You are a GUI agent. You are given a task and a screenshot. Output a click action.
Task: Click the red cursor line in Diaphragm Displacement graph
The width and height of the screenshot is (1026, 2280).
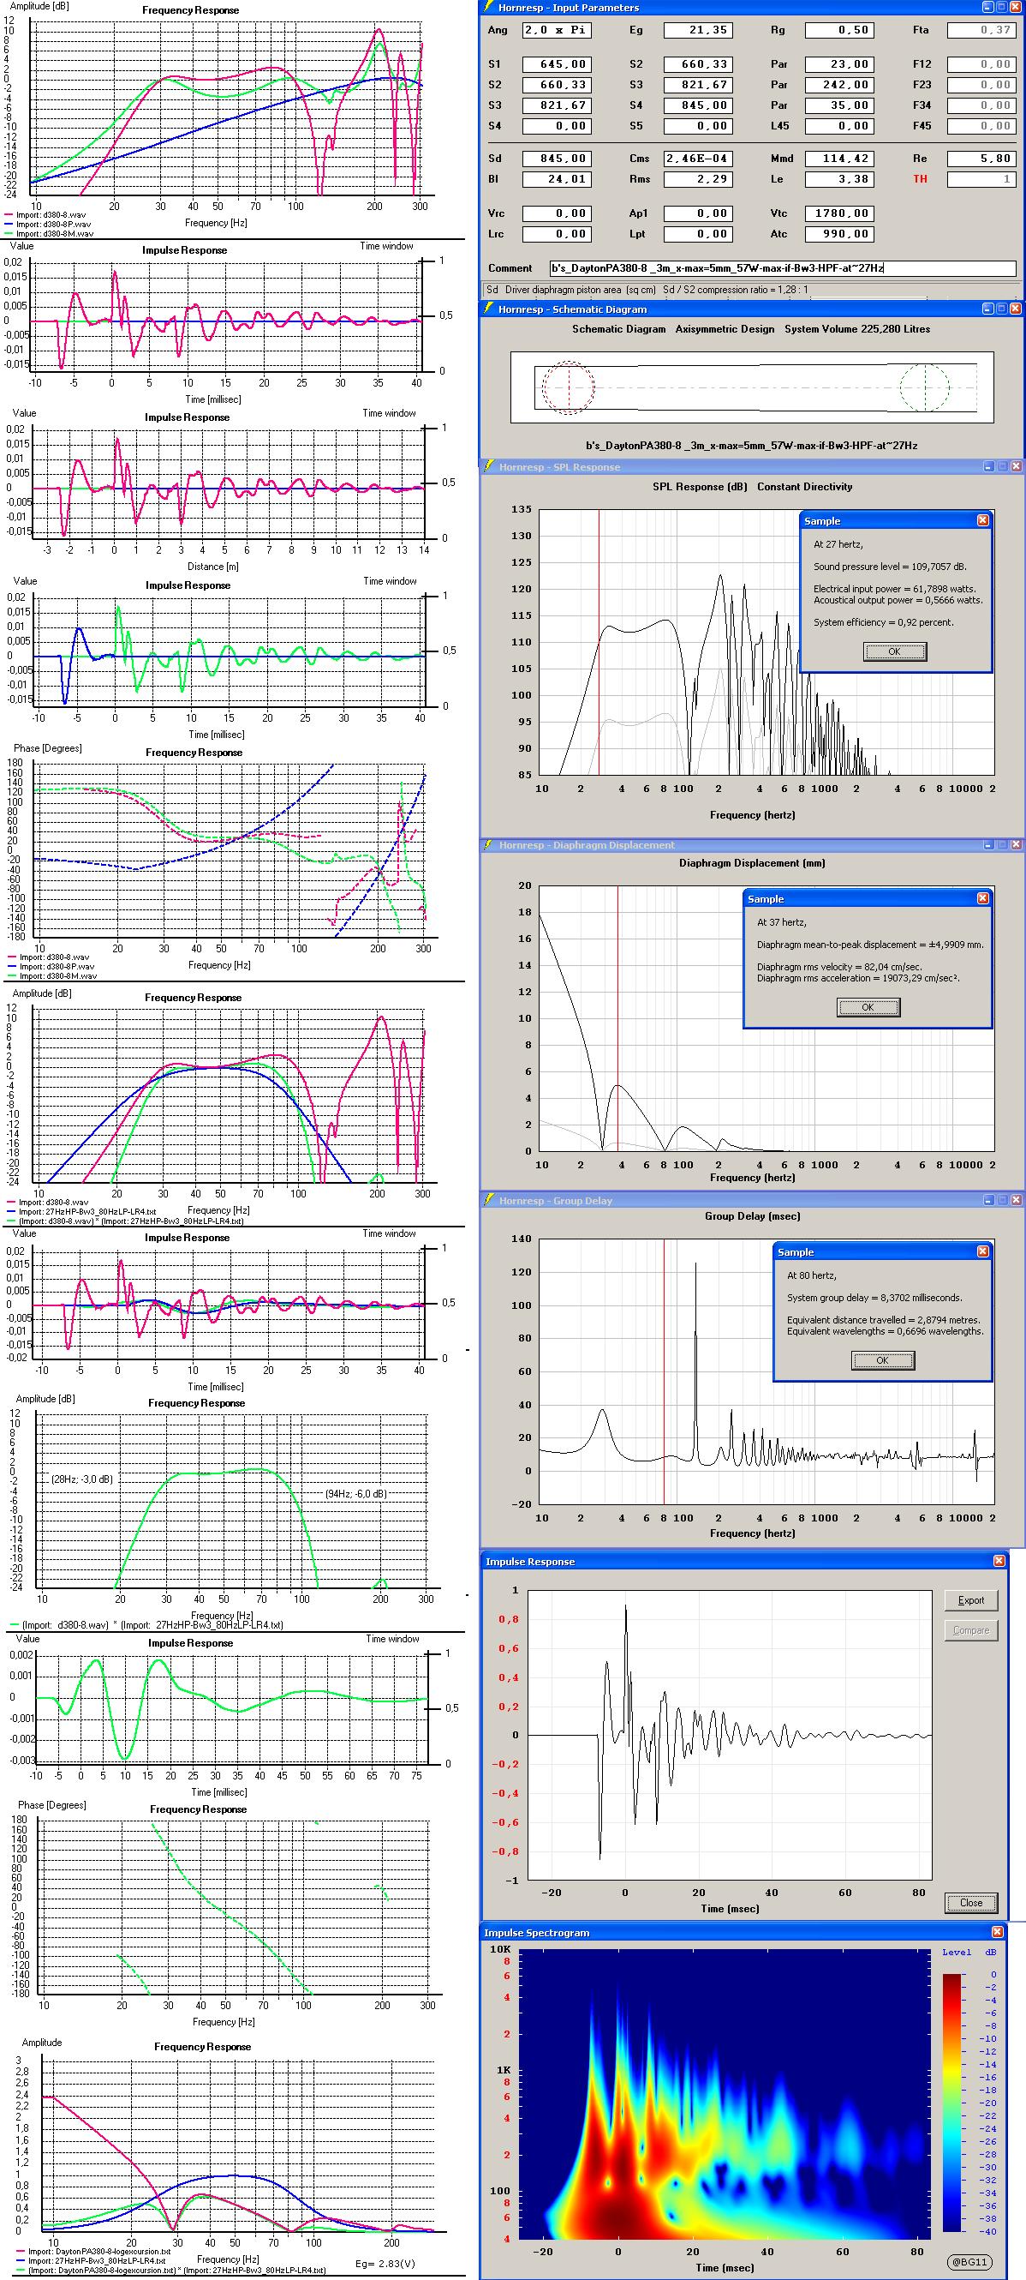(x=617, y=1018)
